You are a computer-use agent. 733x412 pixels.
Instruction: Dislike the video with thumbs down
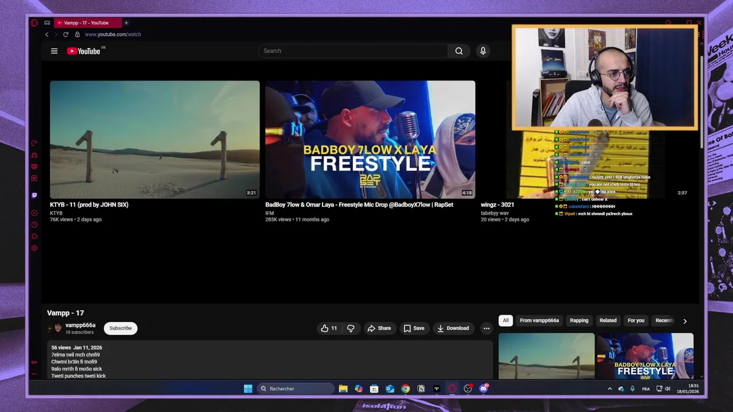click(350, 328)
